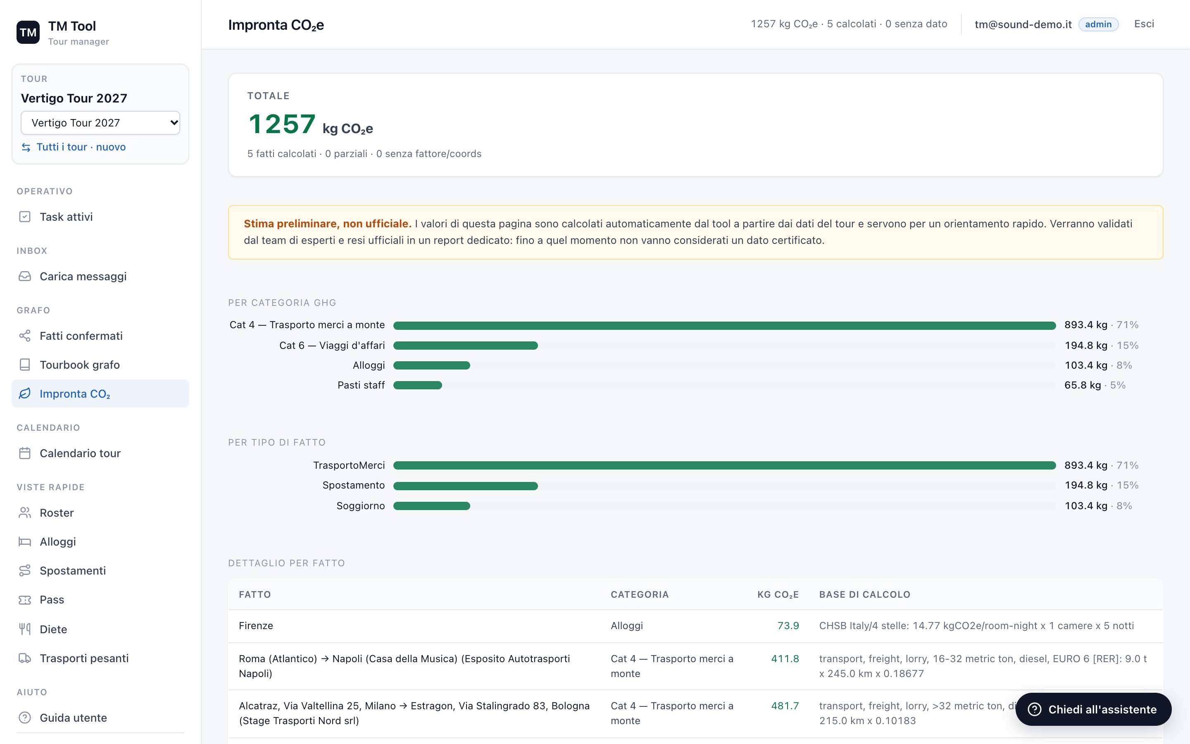This screenshot has height=744, width=1190.
Task: Click the Impronta CO₂ leaf icon
Action: (25, 393)
